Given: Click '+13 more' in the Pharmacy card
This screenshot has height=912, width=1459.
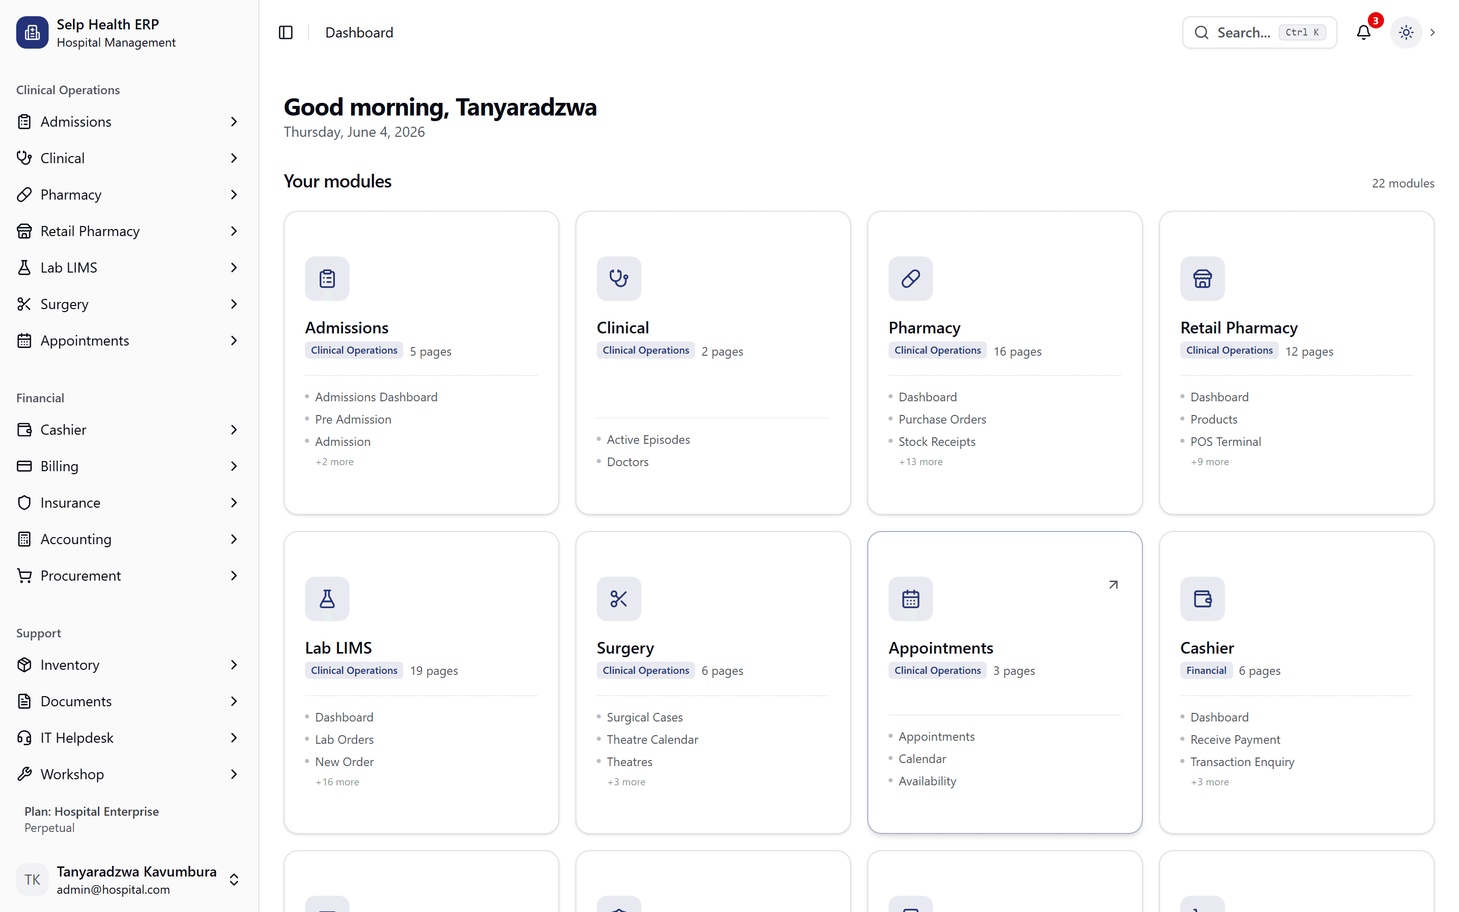Looking at the screenshot, I should [920, 462].
